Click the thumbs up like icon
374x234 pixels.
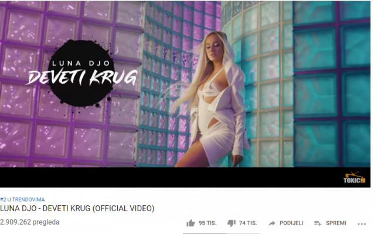click(x=191, y=223)
